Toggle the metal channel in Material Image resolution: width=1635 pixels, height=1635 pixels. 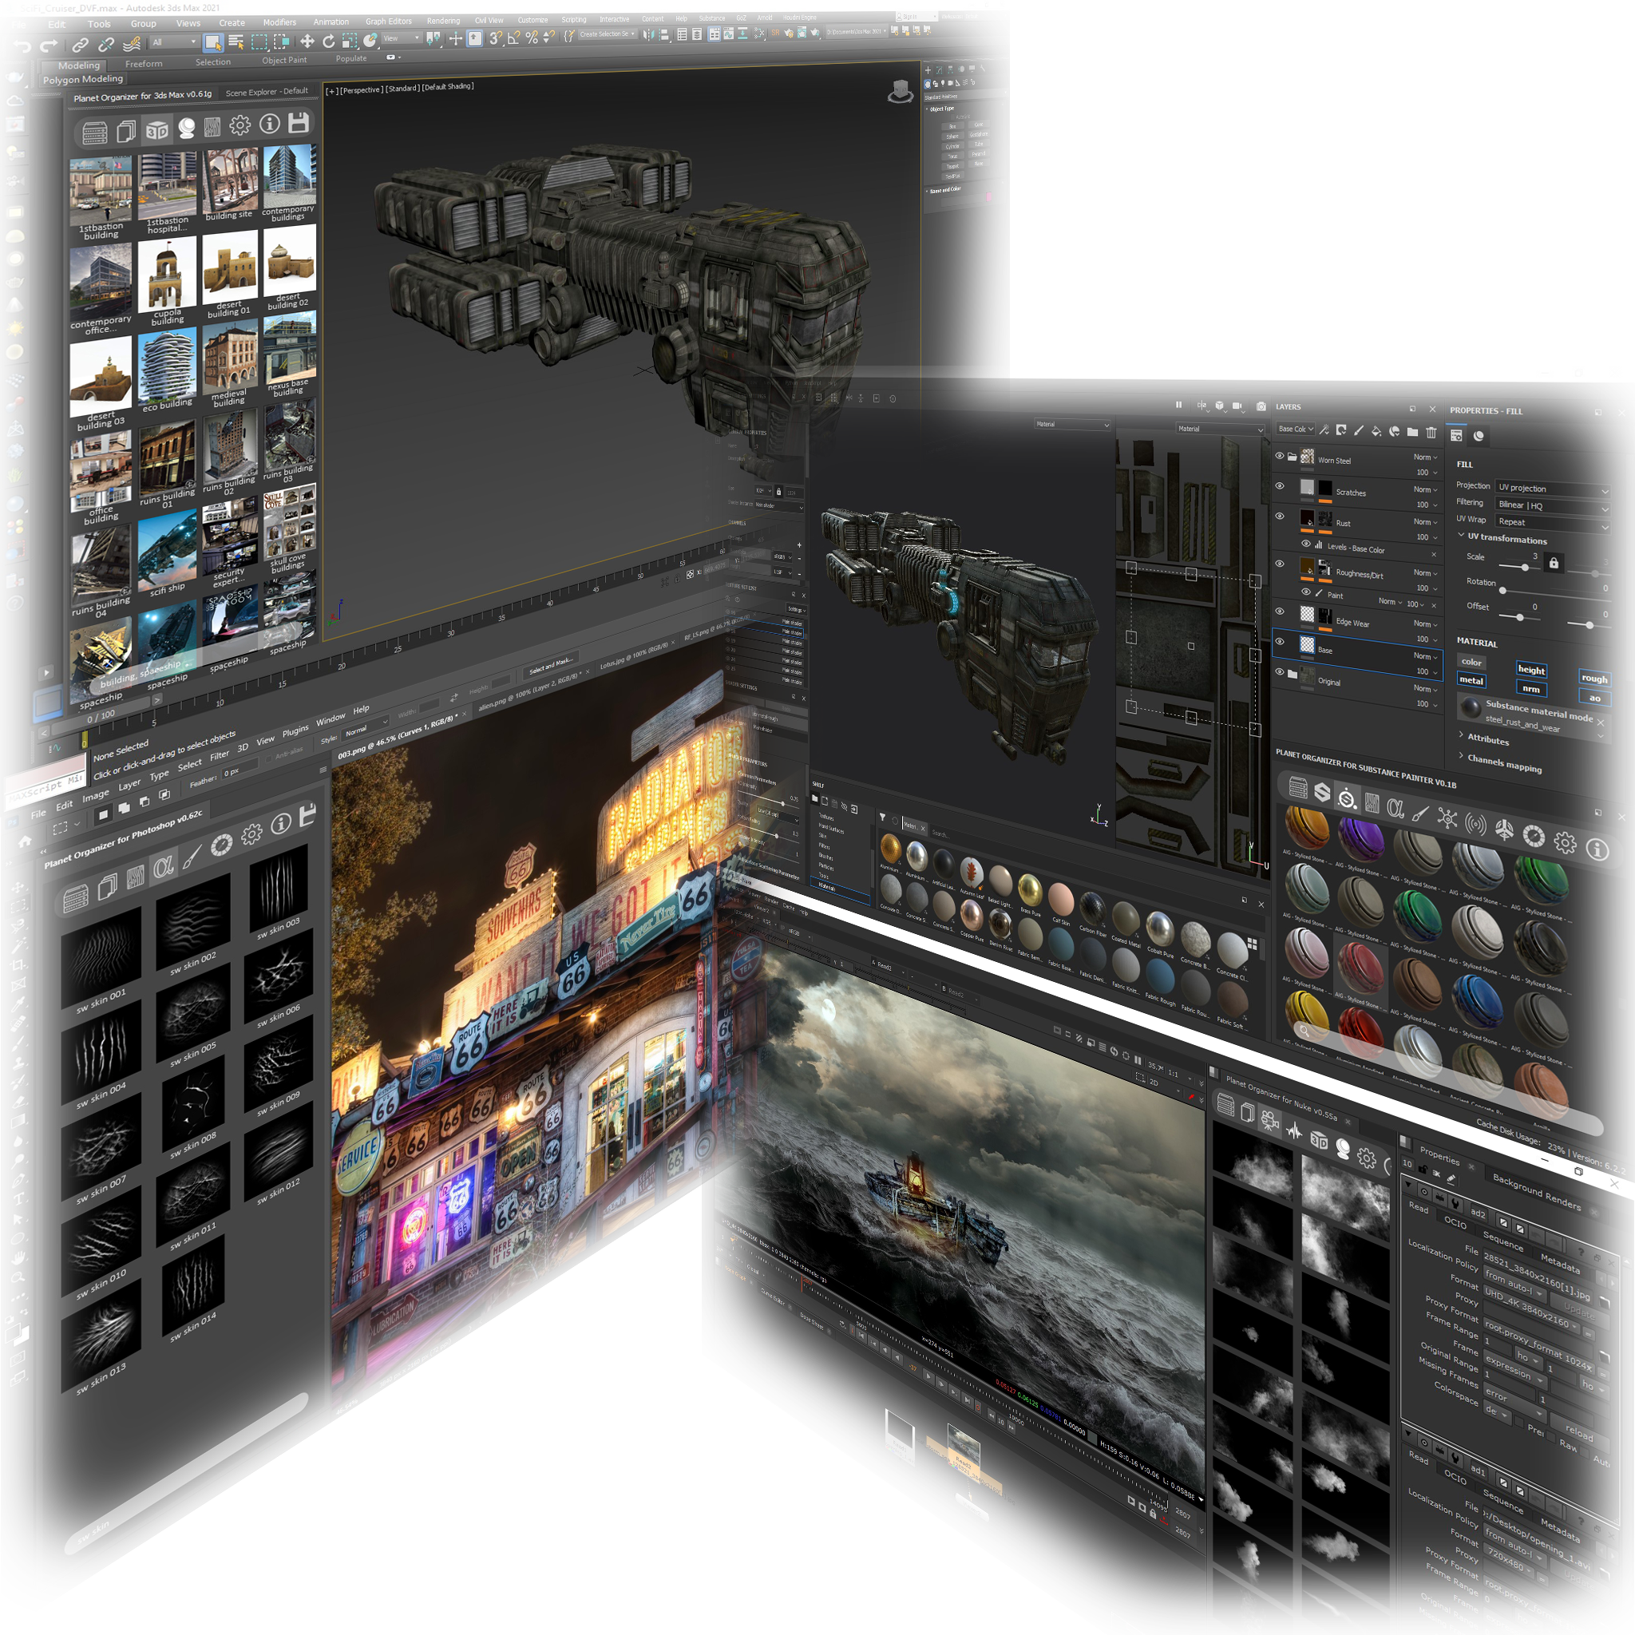point(1471,679)
